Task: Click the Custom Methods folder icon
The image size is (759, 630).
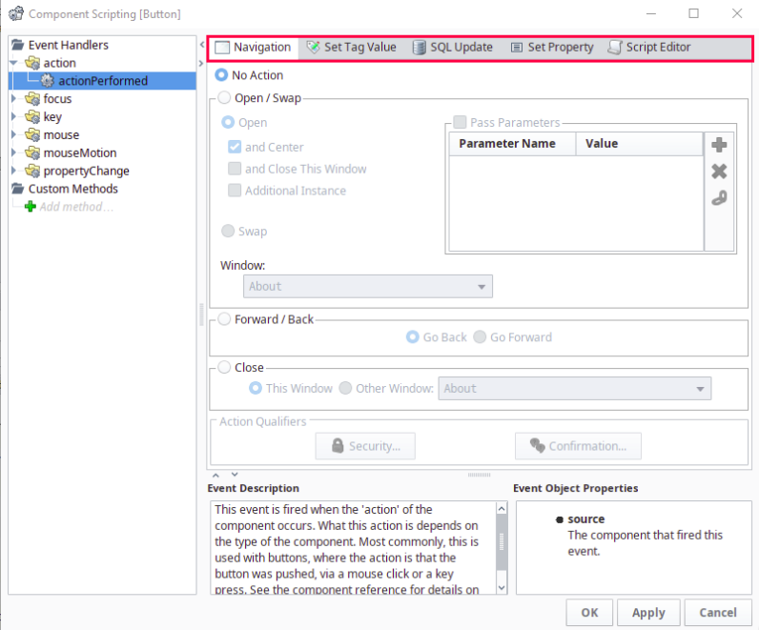Action: click(x=17, y=189)
